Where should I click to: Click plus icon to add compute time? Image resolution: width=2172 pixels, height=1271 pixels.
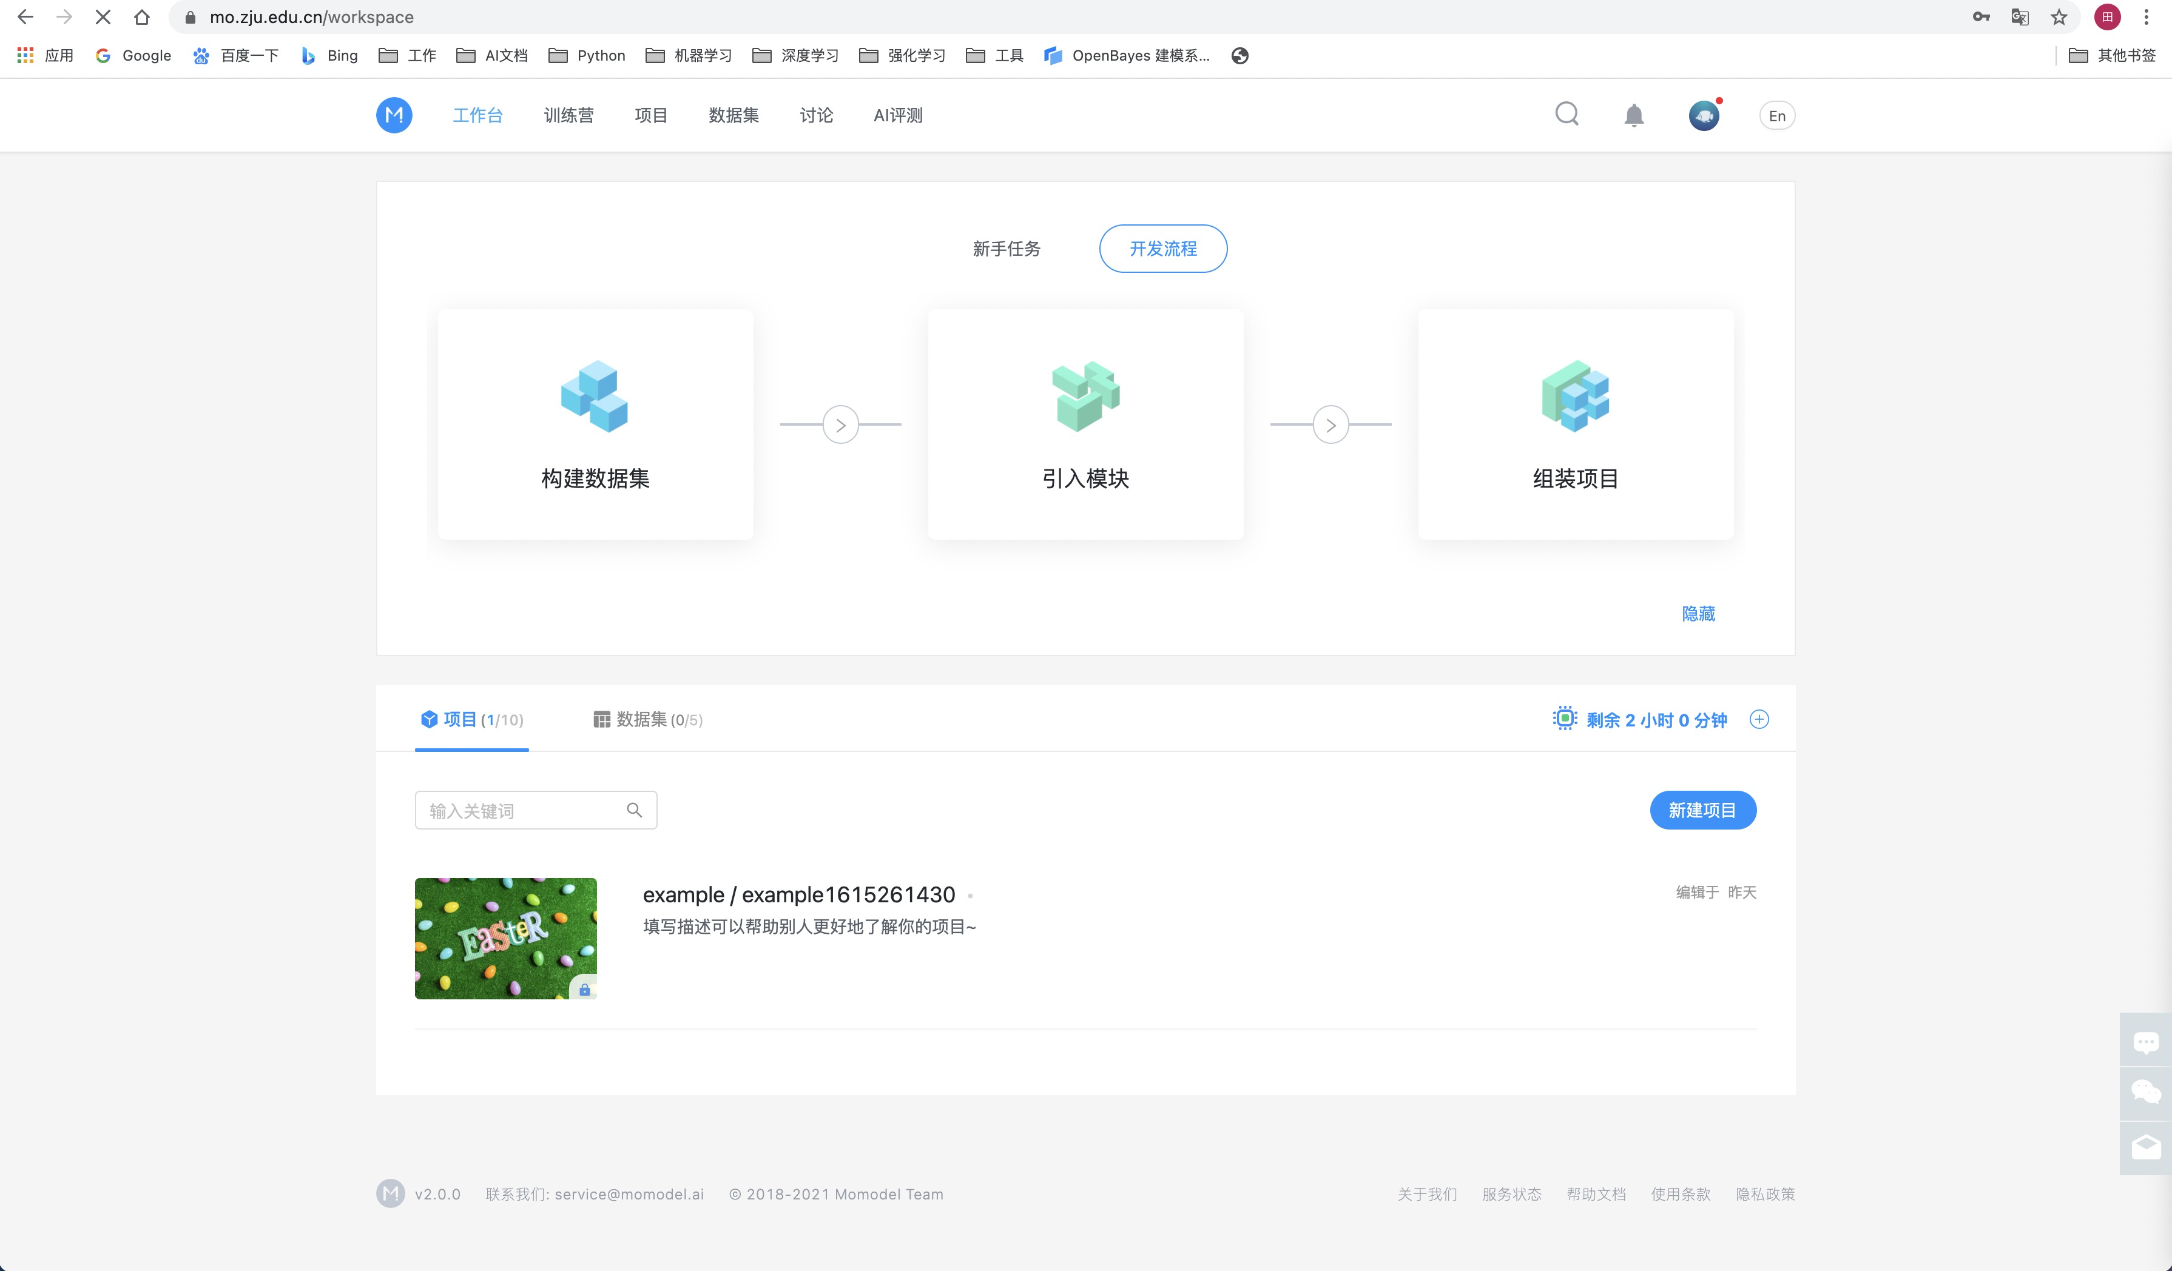1759,720
